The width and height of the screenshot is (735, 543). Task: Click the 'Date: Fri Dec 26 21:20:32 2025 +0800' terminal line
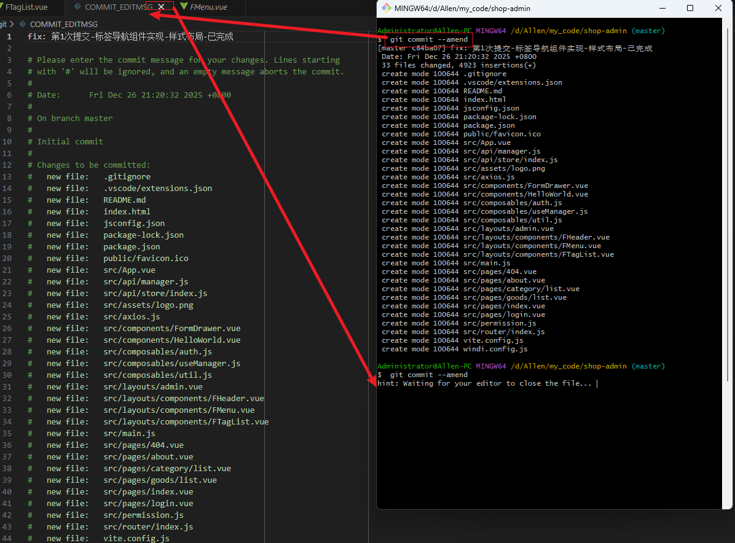tap(459, 57)
